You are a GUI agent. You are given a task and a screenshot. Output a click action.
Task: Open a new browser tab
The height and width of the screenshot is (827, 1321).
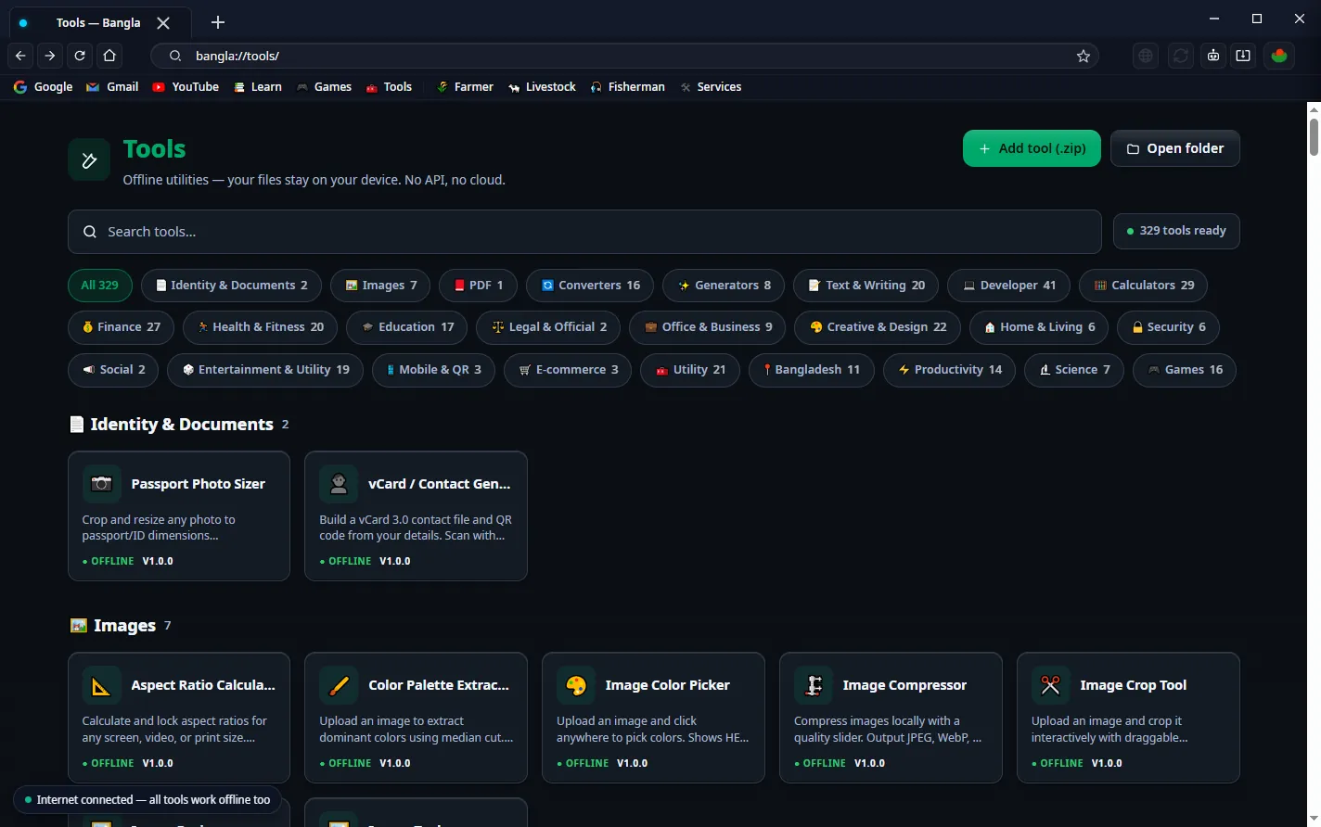(x=217, y=22)
